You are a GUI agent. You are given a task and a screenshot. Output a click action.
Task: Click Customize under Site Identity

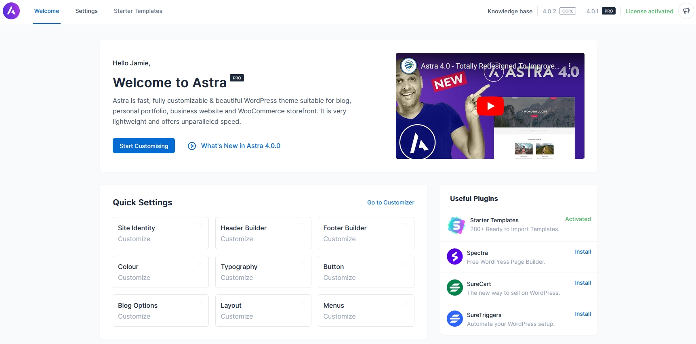134,239
